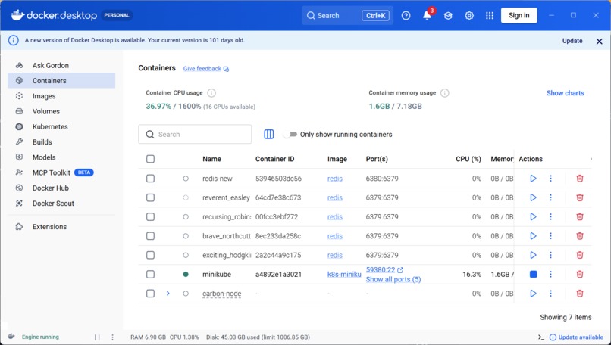The image size is (611, 345).
Task: Check the select-all containers checkbox
Action: coord(150,159)
